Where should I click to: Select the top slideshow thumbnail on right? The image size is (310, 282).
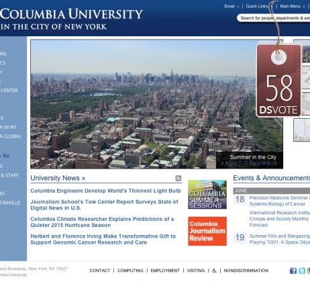click(x=305, y=51)
